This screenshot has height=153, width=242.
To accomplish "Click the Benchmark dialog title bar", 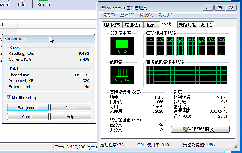I will (49, 39).
